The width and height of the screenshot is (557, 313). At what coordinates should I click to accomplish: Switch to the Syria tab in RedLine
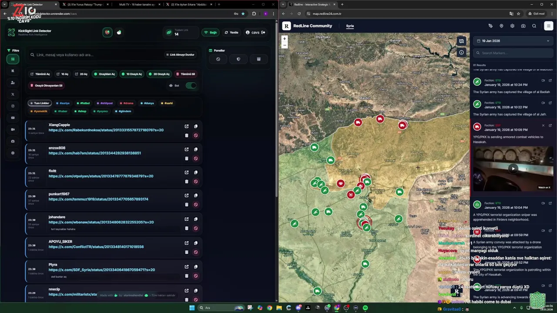point(350,26)
